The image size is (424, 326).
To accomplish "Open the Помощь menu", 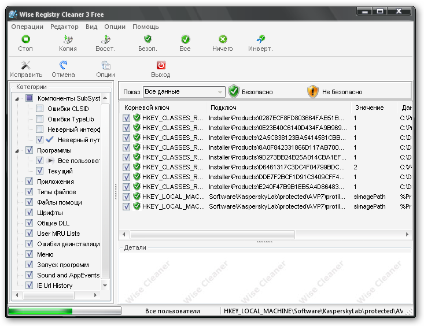I will click(x=145, y=27).
